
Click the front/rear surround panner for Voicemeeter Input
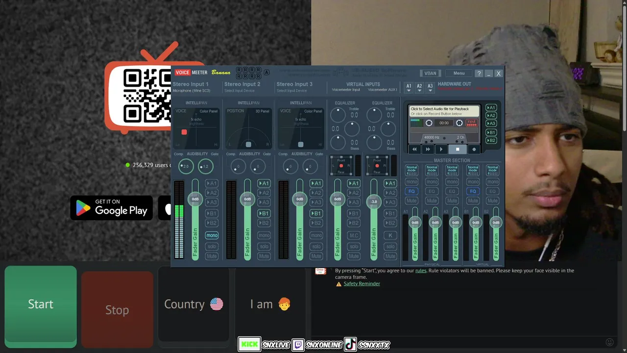341,166
